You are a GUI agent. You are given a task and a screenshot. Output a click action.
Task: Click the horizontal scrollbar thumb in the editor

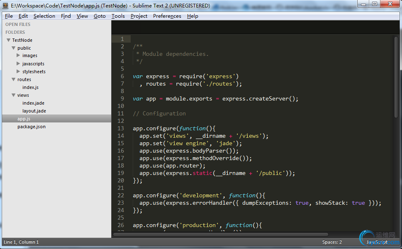[x=221, y=235]
